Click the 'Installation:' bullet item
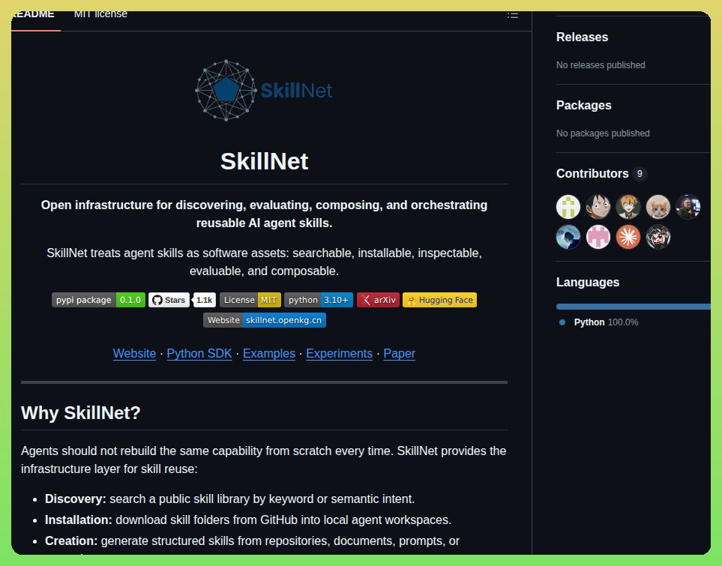Screen dimensions: 722x566 coord(247,520)
